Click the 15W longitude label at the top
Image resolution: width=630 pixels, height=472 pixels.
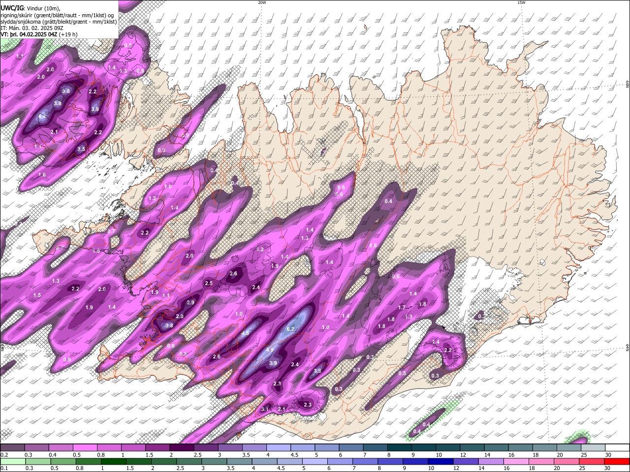point(521,2)
